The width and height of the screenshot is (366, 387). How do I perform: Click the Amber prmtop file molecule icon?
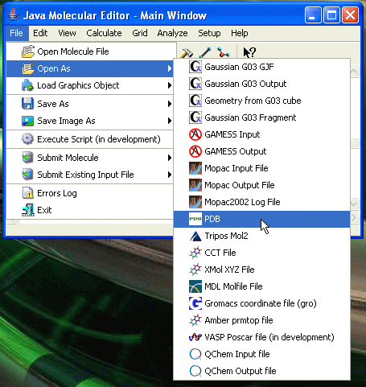[195, 320]
